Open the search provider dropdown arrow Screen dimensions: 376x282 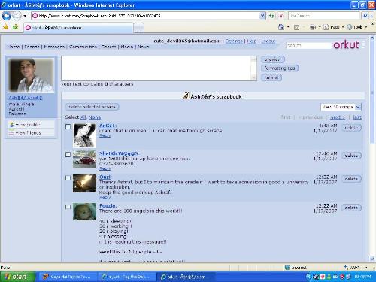(x=371, y=16)
